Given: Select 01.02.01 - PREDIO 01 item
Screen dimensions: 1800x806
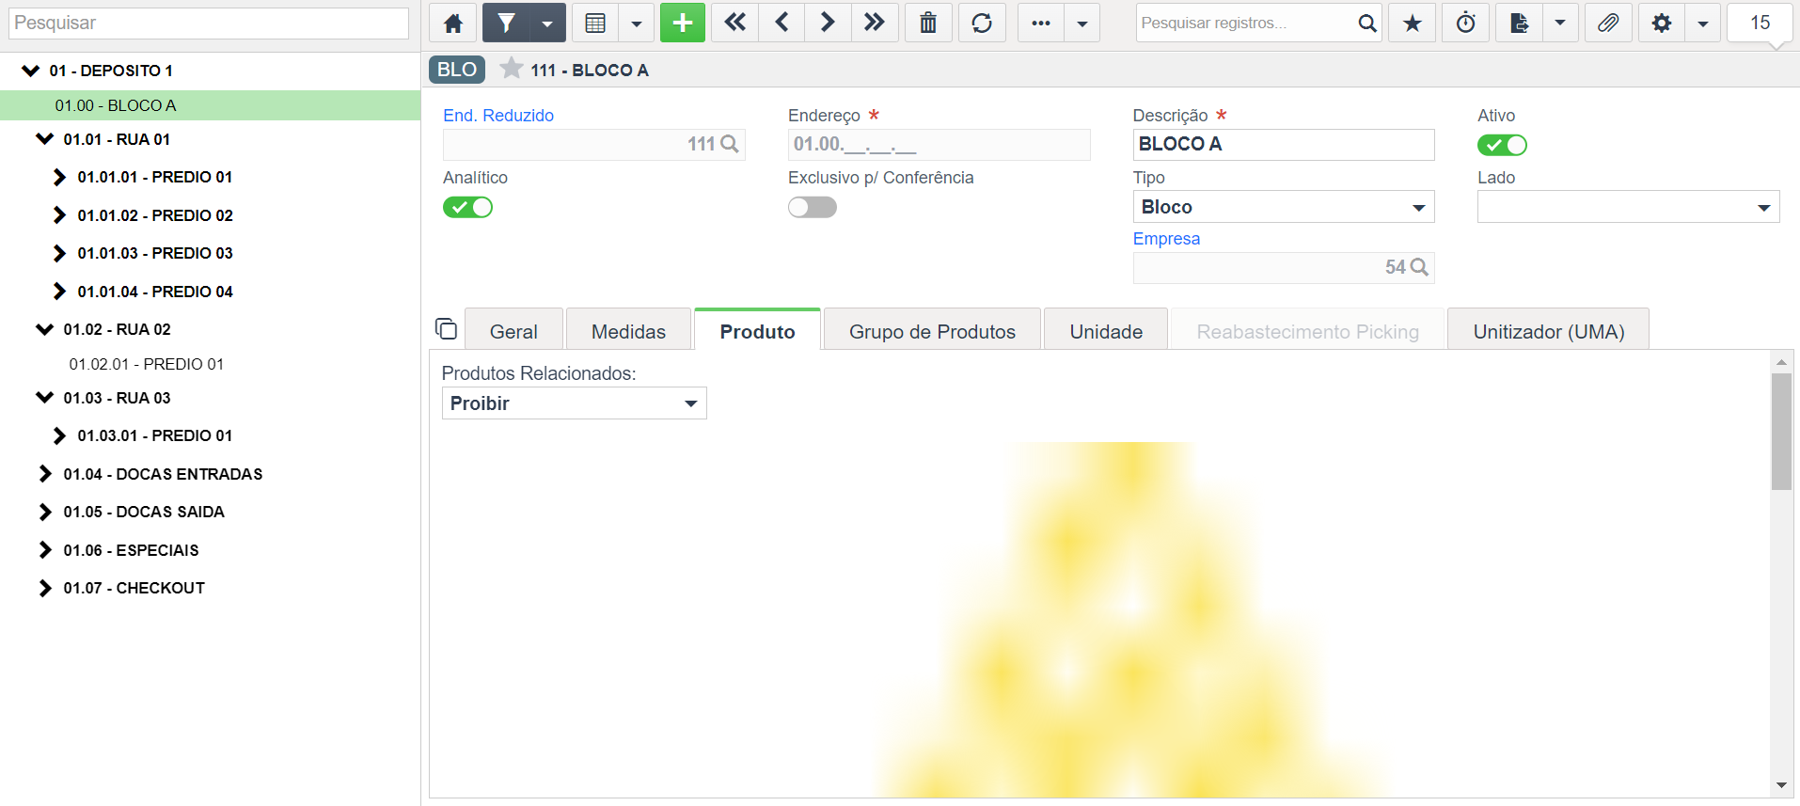Looking at the screenshot, I should (147, 364).
